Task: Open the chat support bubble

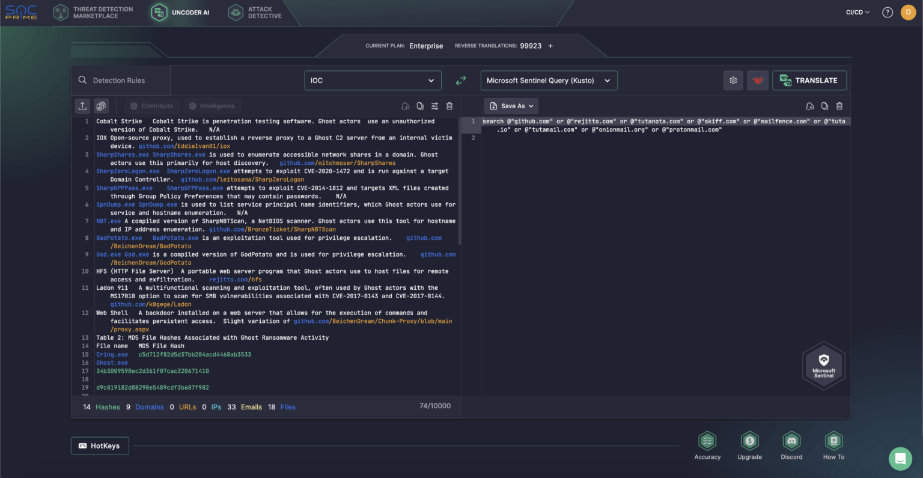Action: 900,459
